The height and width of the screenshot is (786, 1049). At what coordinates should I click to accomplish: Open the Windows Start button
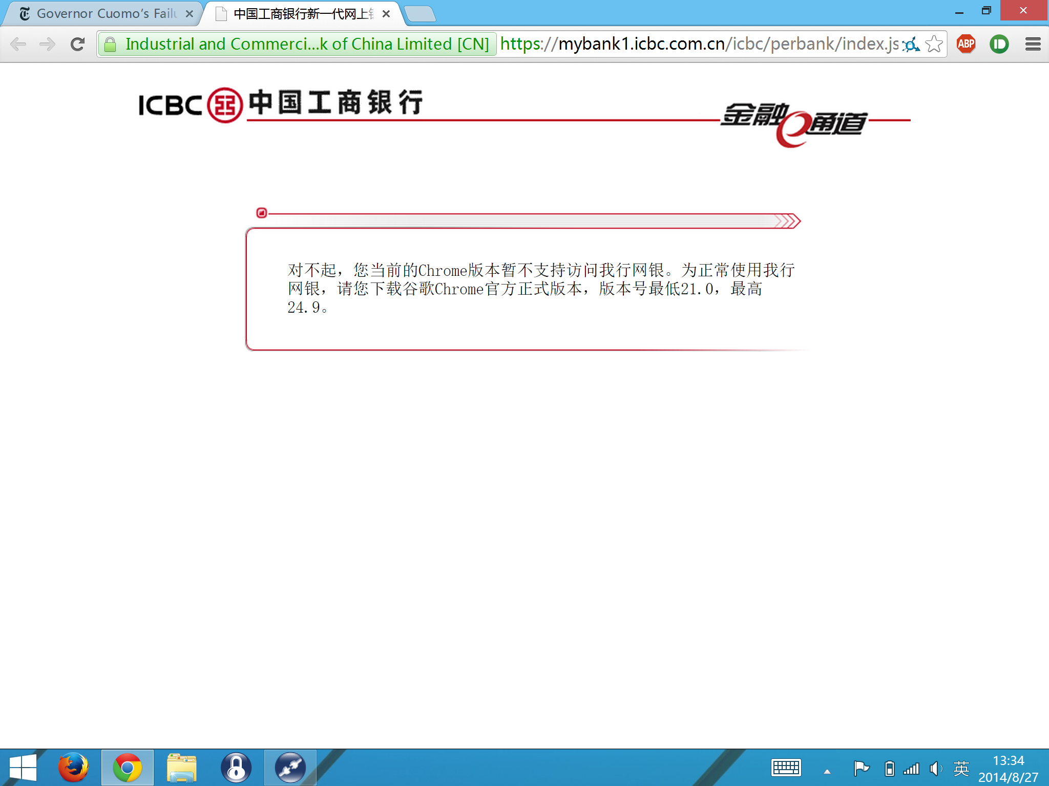(23, 768)
